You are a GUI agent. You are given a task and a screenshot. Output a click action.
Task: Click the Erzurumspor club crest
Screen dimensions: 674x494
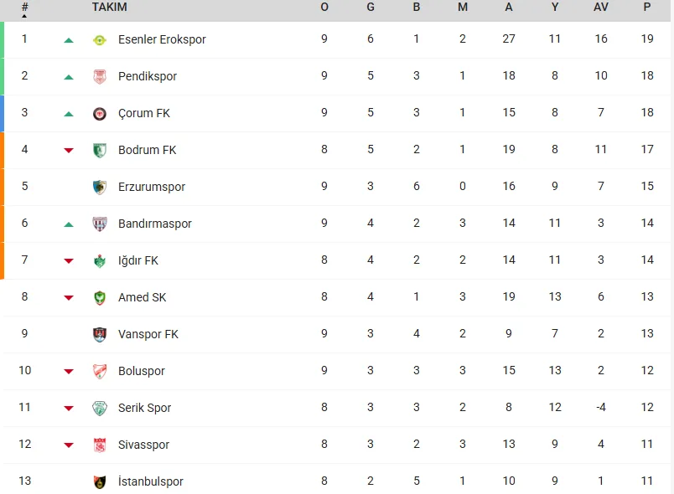(100, 187)
